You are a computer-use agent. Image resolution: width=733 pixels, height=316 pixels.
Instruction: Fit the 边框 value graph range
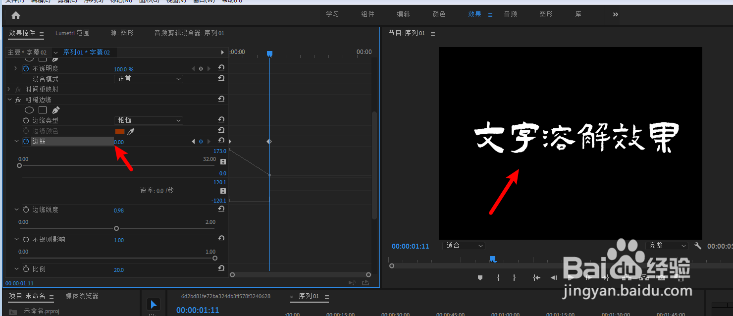pyautogui.click(x=223, y=162)
